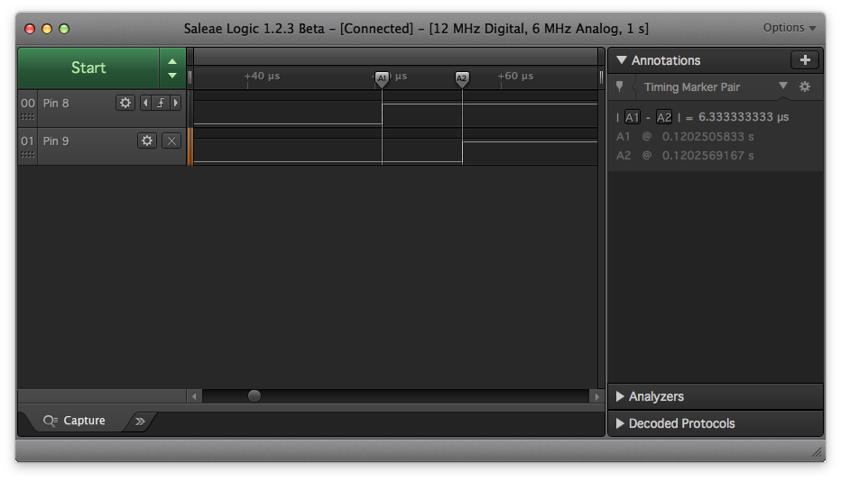Open capture settings up-down arrows next to Start
Viewport: 841px width, 481px height.
[x=172, y=68]
